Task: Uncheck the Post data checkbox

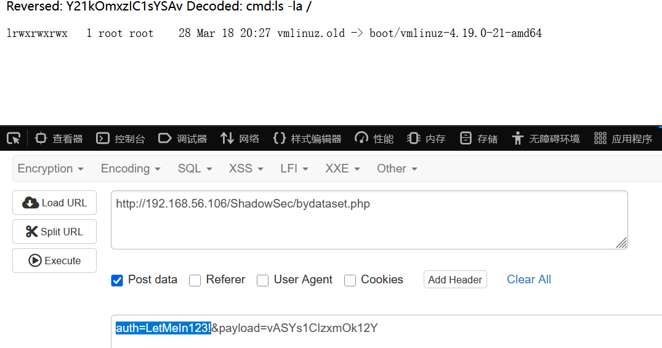Action: click(117, 280)
